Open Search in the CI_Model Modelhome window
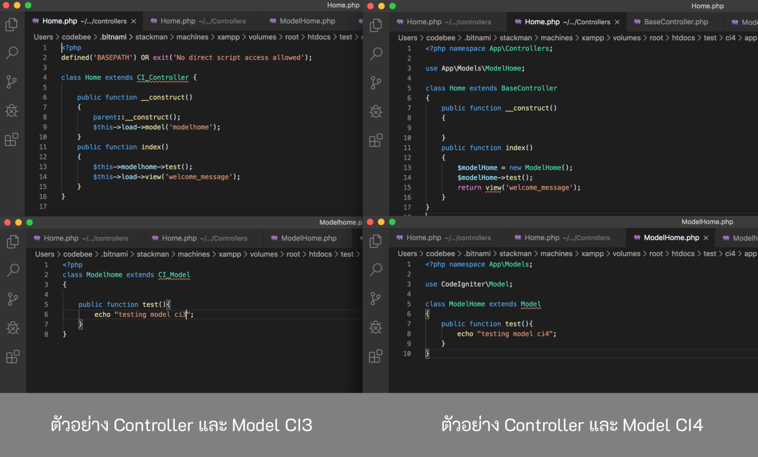This screenshot has width=758, height=457. (x=13, y=269)
